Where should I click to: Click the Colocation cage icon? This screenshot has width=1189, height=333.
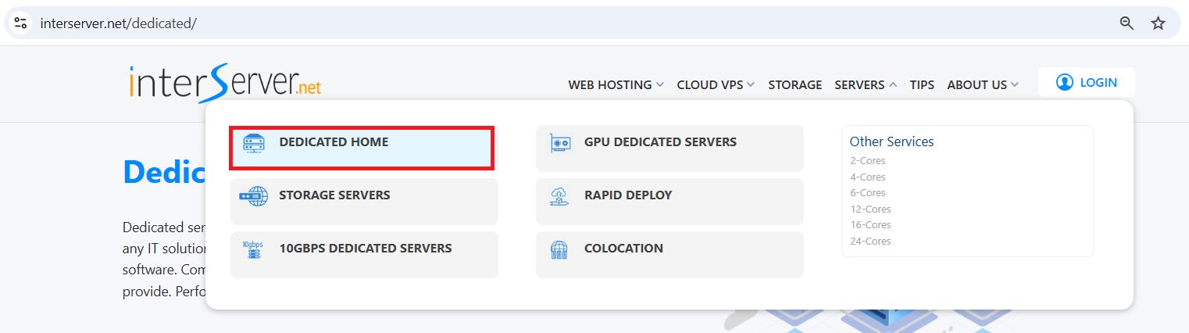pyautogui.click(x=559, y=249)
